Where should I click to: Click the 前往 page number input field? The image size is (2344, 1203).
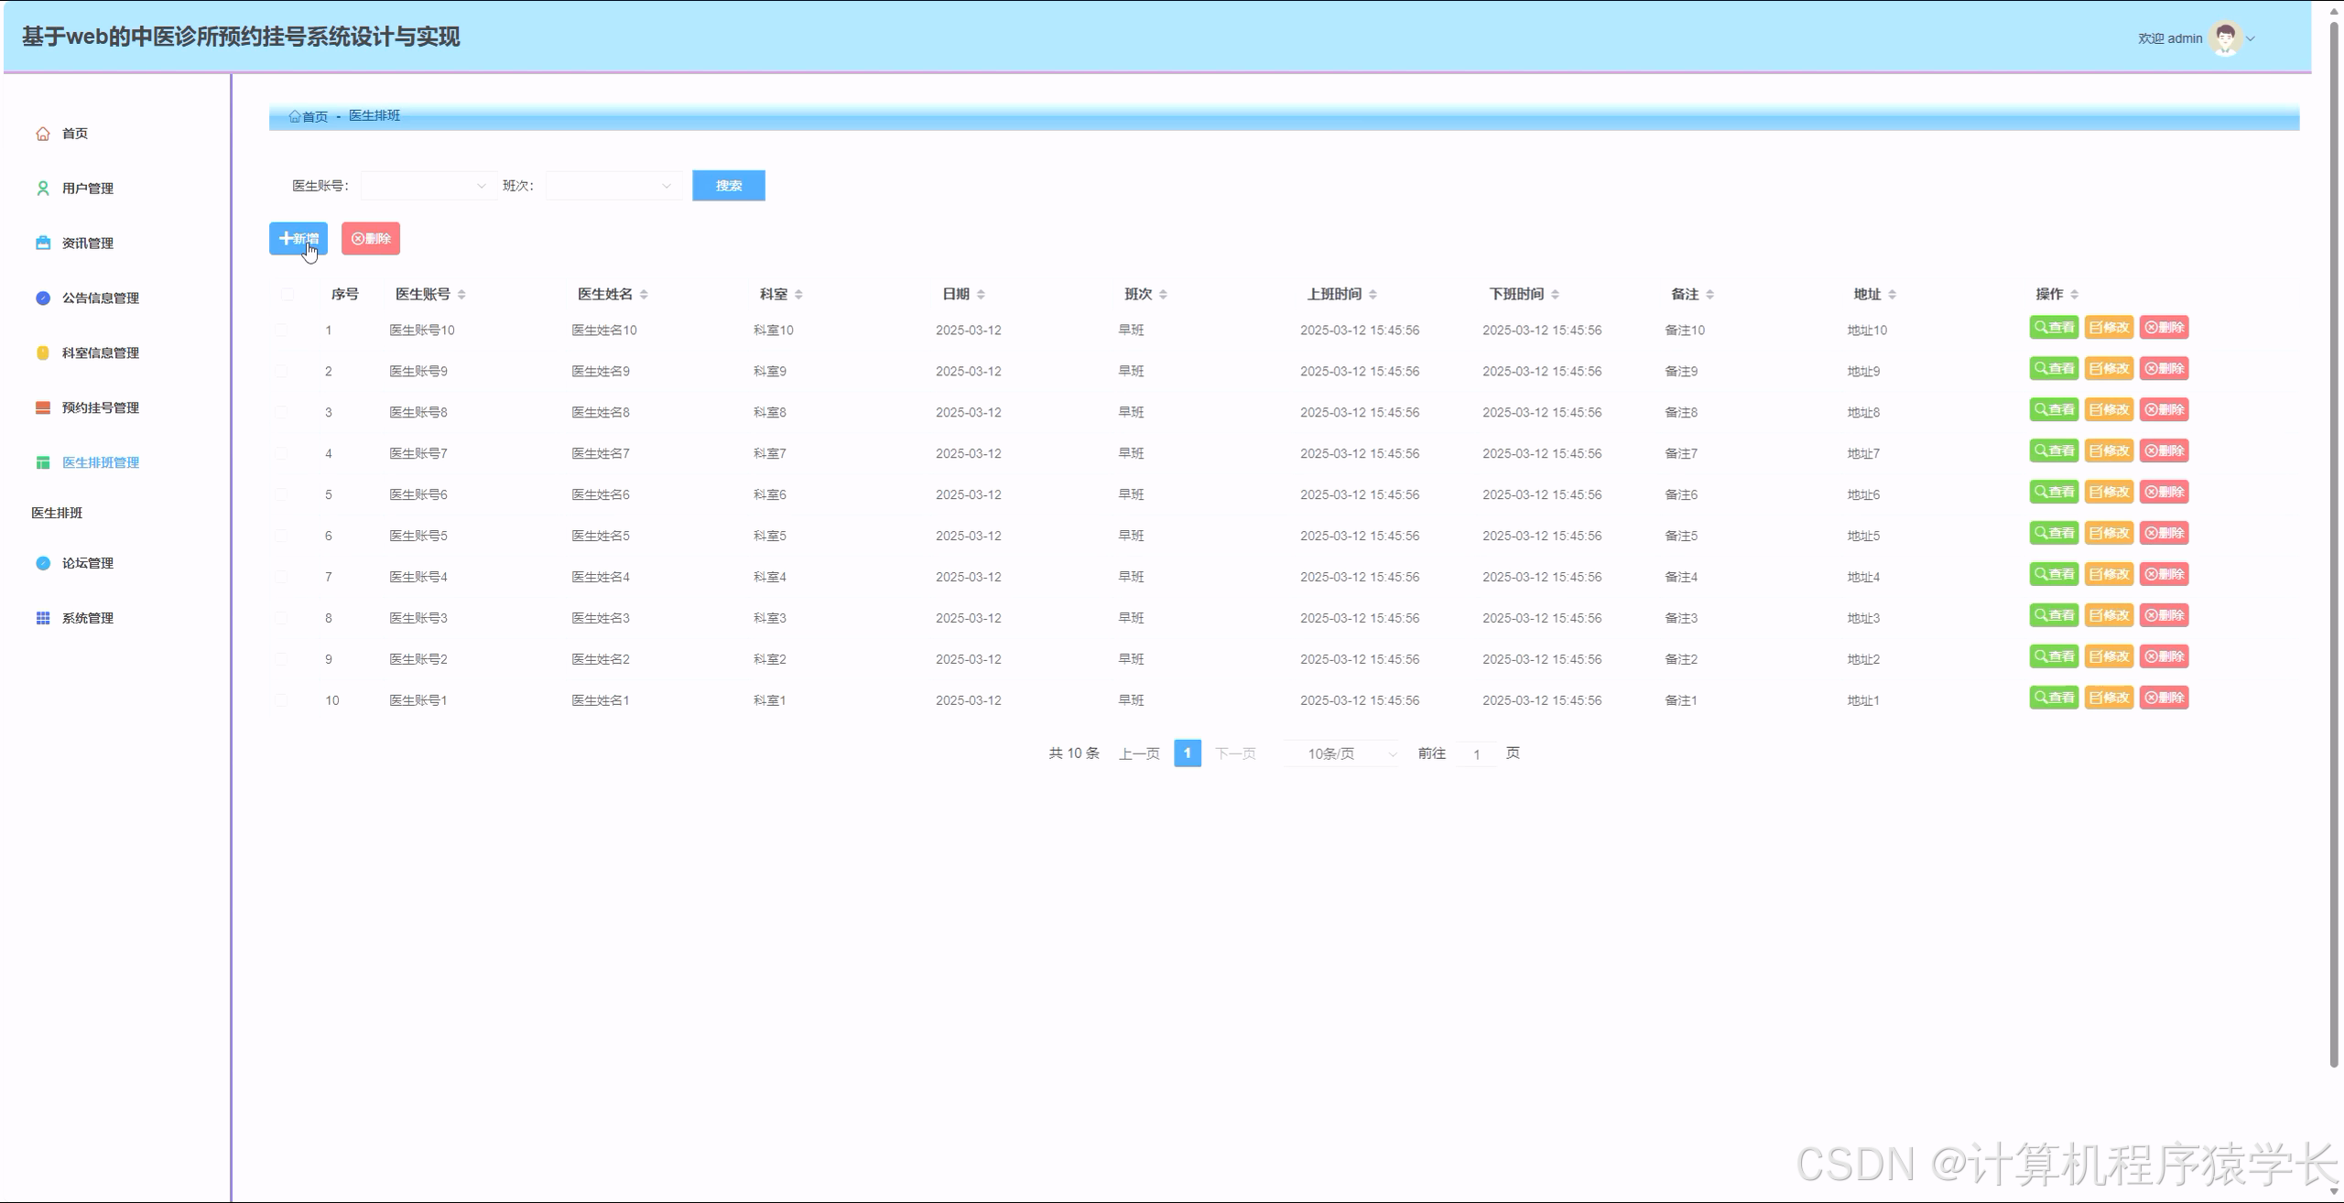(x=1476, y=754)
